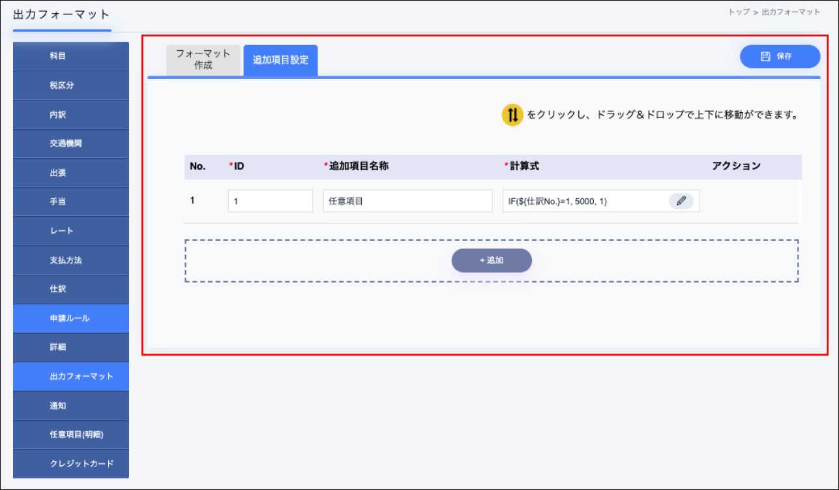Open 科目 in the sidebar
Screen dimensions: 839x490
point(71,56)
